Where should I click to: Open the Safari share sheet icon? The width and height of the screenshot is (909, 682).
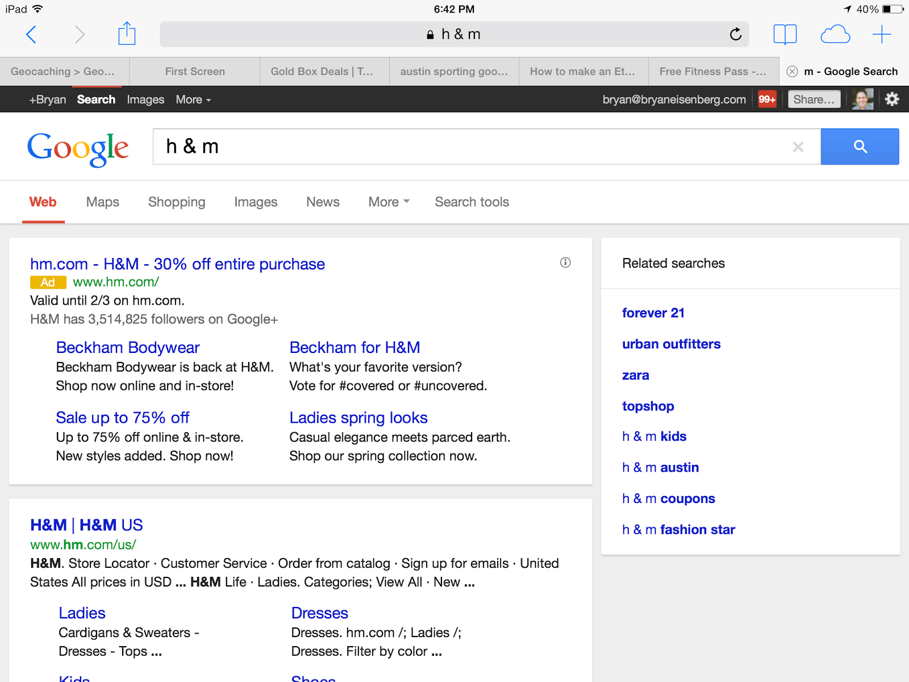coord(127,34)
